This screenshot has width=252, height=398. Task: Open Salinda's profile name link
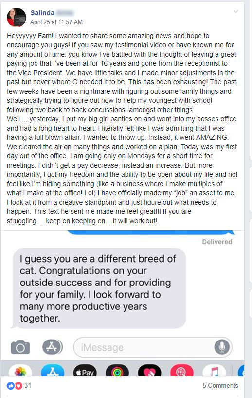(42, 13)
